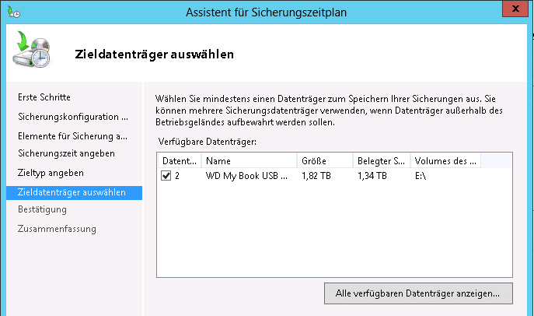Sort by Volumes des ... column header

tap(446, 160)
